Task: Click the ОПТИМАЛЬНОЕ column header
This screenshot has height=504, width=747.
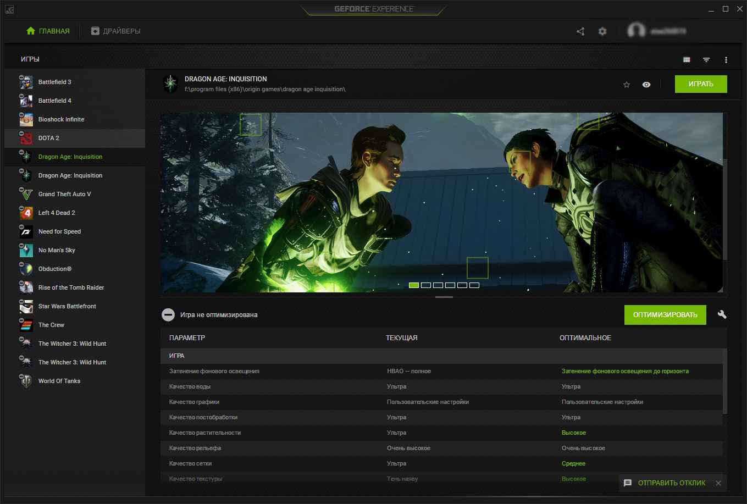Action: point(585,338)
